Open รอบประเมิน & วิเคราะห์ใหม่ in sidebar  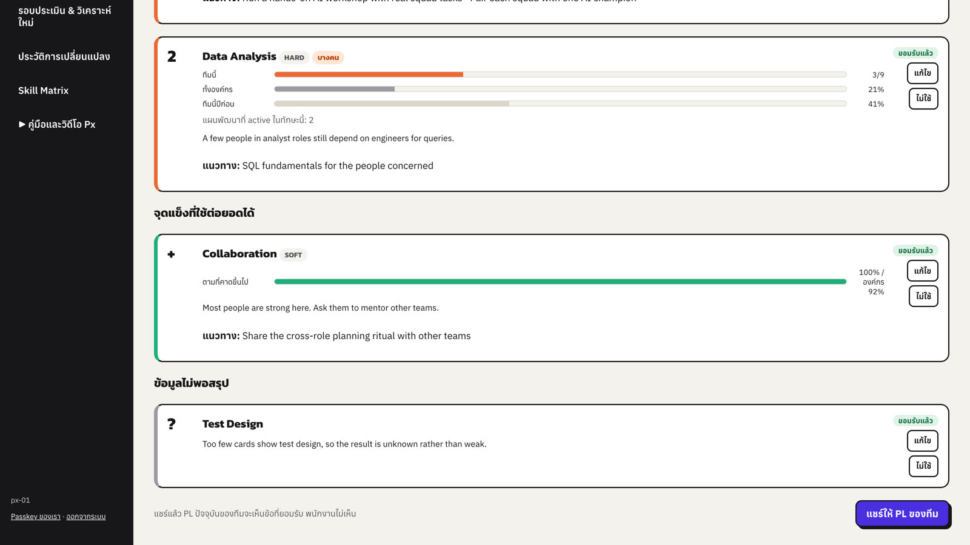coord(65,16)
